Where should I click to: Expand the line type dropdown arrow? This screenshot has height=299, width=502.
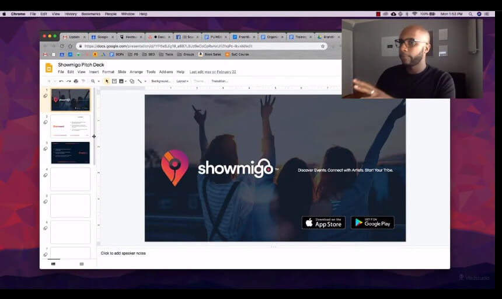145,81
